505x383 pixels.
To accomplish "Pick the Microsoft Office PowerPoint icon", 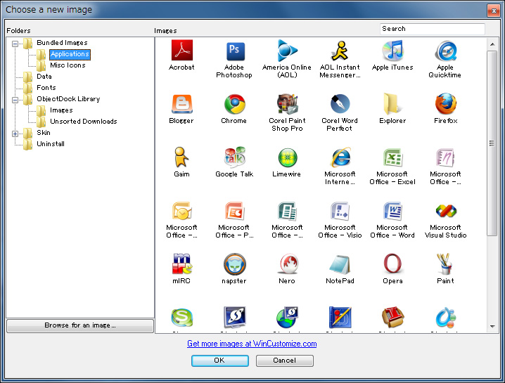I will 235,211.
